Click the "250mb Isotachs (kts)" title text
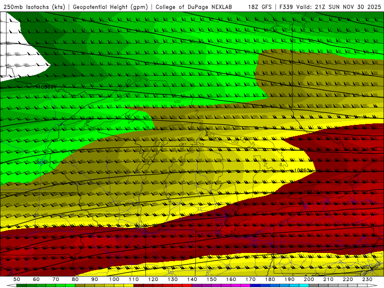Viewport: 384px width, 288px height. coord(34,7)
